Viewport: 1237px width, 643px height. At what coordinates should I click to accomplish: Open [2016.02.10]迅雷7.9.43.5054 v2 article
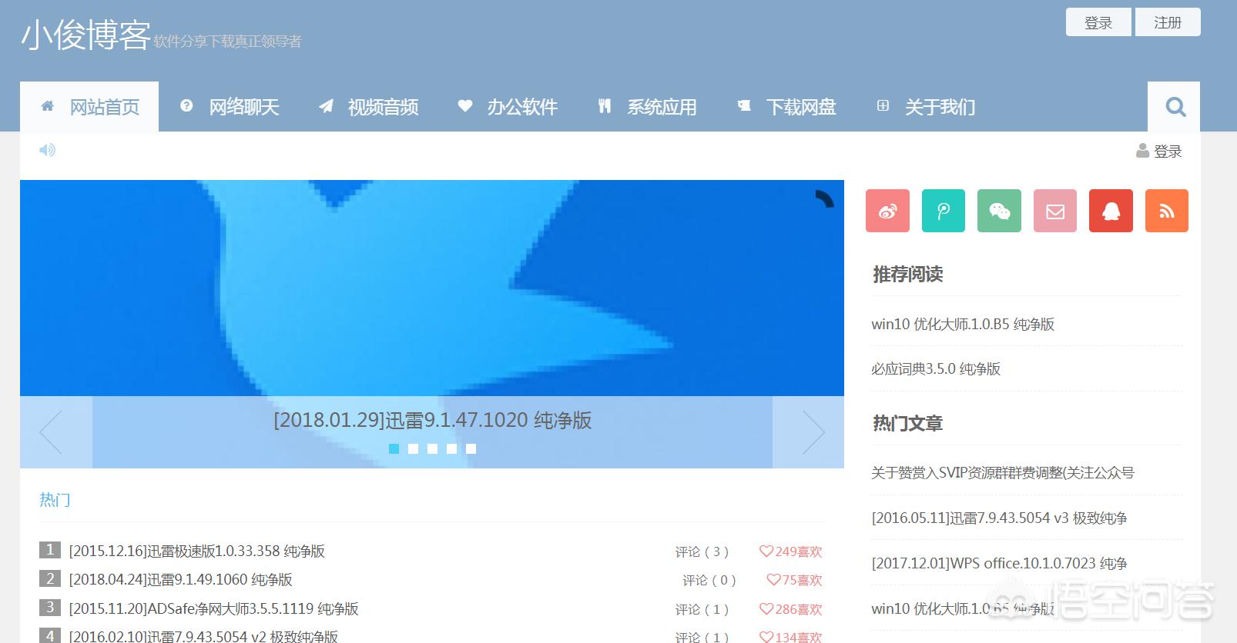pyautogui.click(x=203, y=636)
